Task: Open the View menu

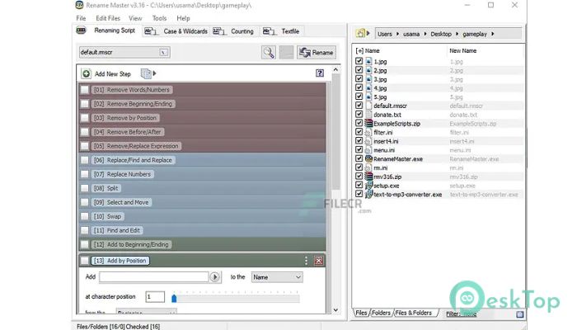Action: (135, 18)
